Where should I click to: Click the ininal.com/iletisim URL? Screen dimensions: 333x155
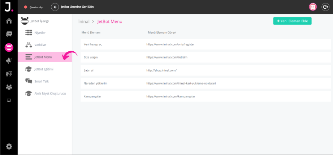[x=167, y=57]
